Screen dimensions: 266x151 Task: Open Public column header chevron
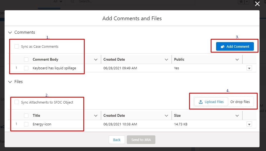coord(237,60)
